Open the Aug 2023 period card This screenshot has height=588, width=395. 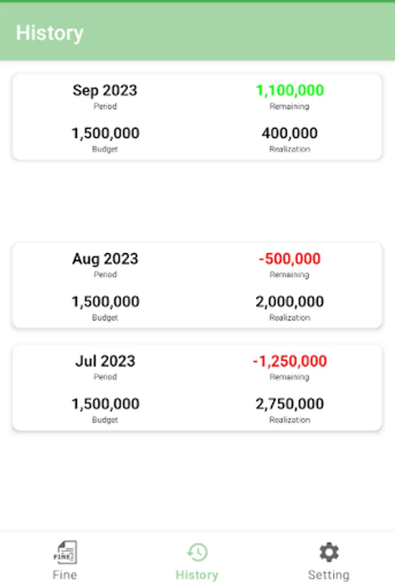[197, 286]
